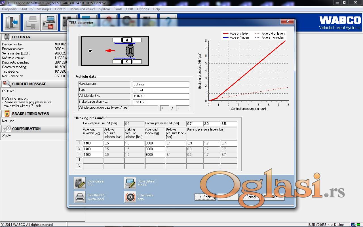363x227 pixels.
Task: Click the Control pressure PM 0.7 field
Action: pos(195,124)
